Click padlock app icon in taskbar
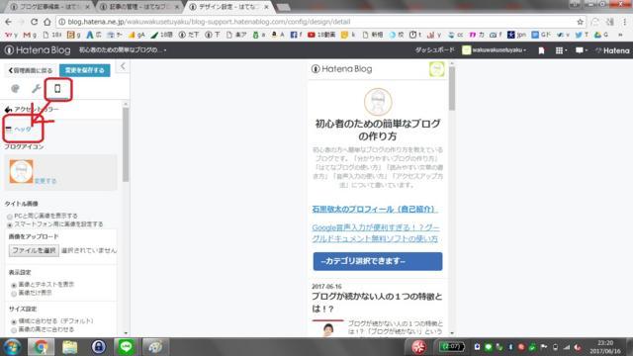The image size is (633, 356). pos(98,347)
